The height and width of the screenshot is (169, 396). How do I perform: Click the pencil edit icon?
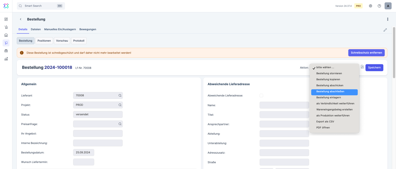click(385, 30)
